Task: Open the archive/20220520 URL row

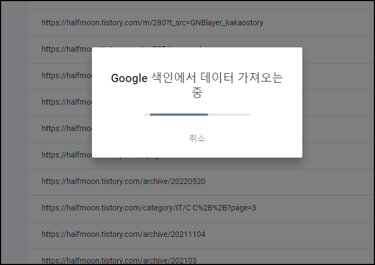Action: 202,182
